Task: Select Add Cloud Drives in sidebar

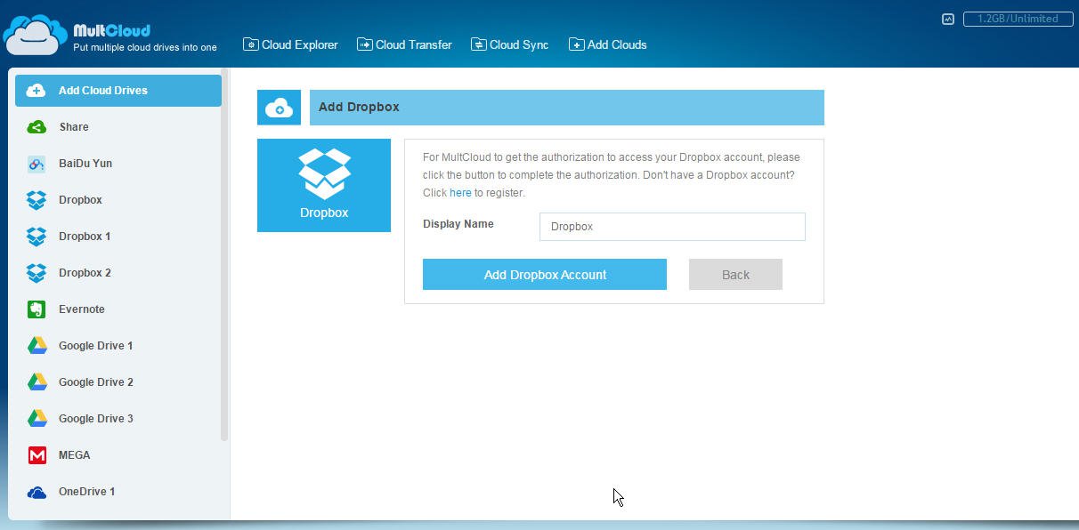Action: pos(118,91)
